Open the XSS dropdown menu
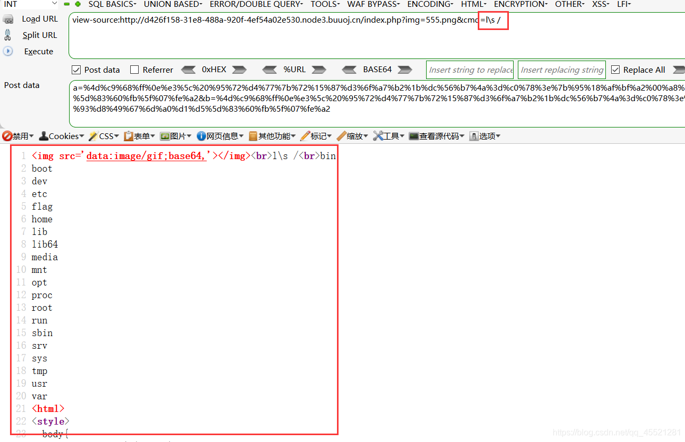This screenshot has height=442, width=685. [601, 4]
